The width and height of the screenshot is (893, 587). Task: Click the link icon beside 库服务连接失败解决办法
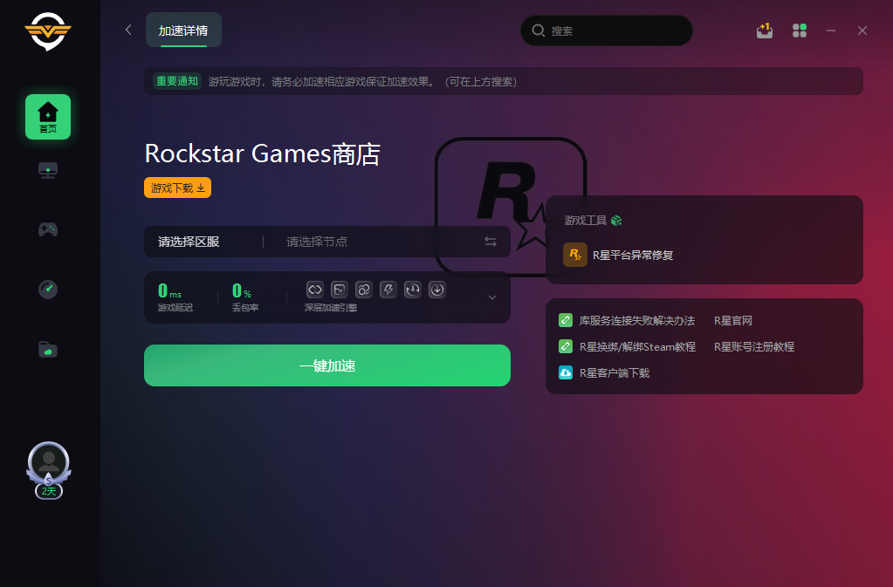click(x=566, y=320)
